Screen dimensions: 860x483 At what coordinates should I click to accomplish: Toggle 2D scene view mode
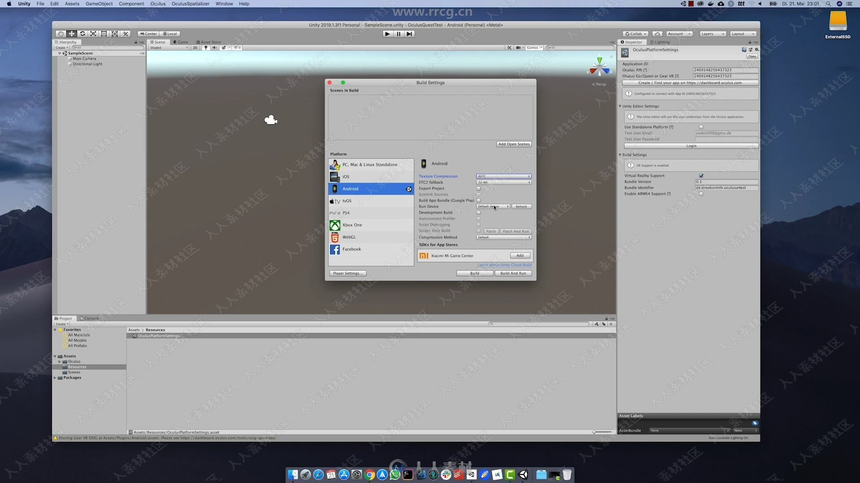[195, 47]
